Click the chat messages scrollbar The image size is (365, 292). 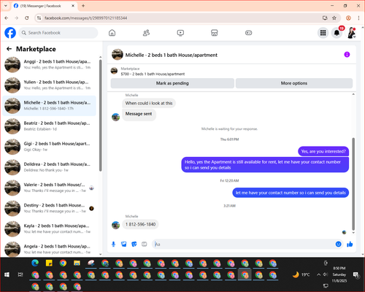tap(353, 184)
